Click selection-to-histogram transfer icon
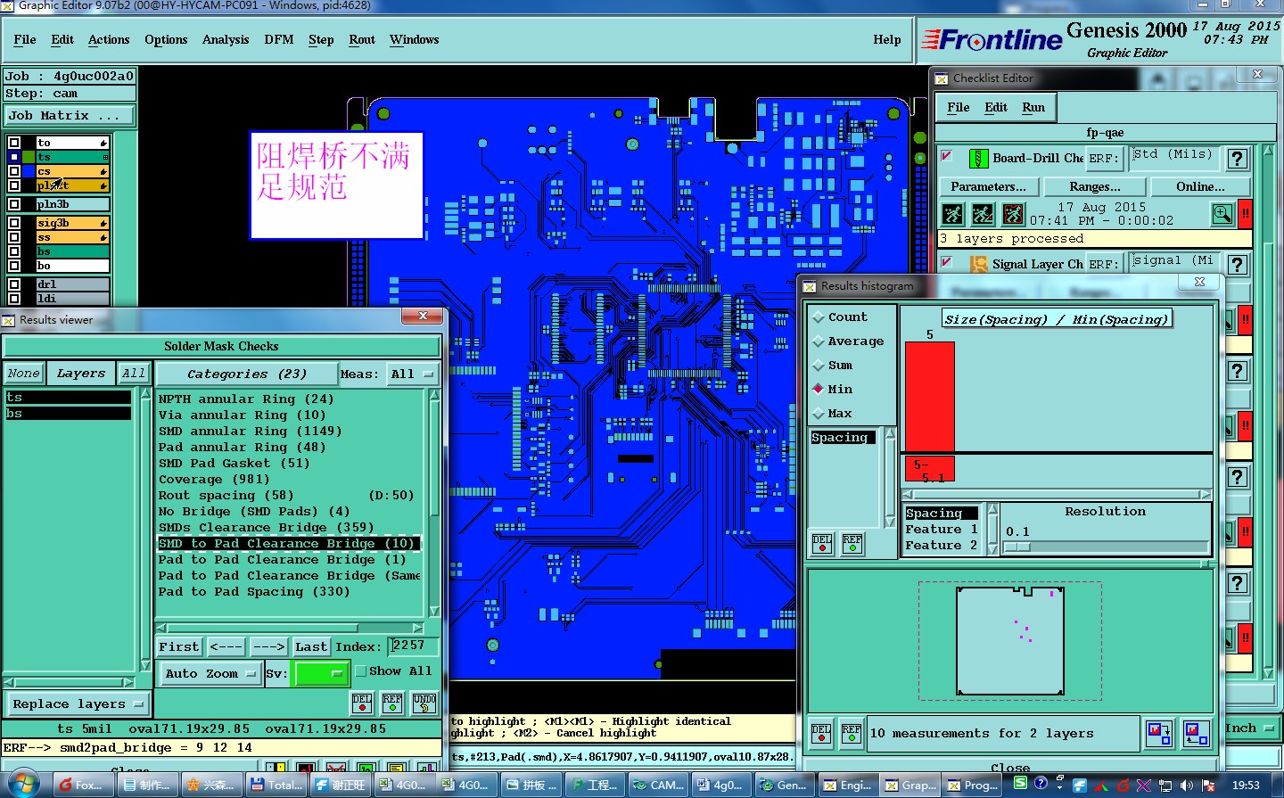 click(x=1196, y=734)
